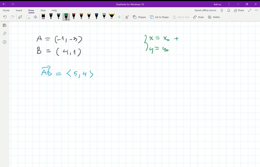Select the yellow highlighter tool
Viewport: 260px width, 167px height.
pos(111,17)
